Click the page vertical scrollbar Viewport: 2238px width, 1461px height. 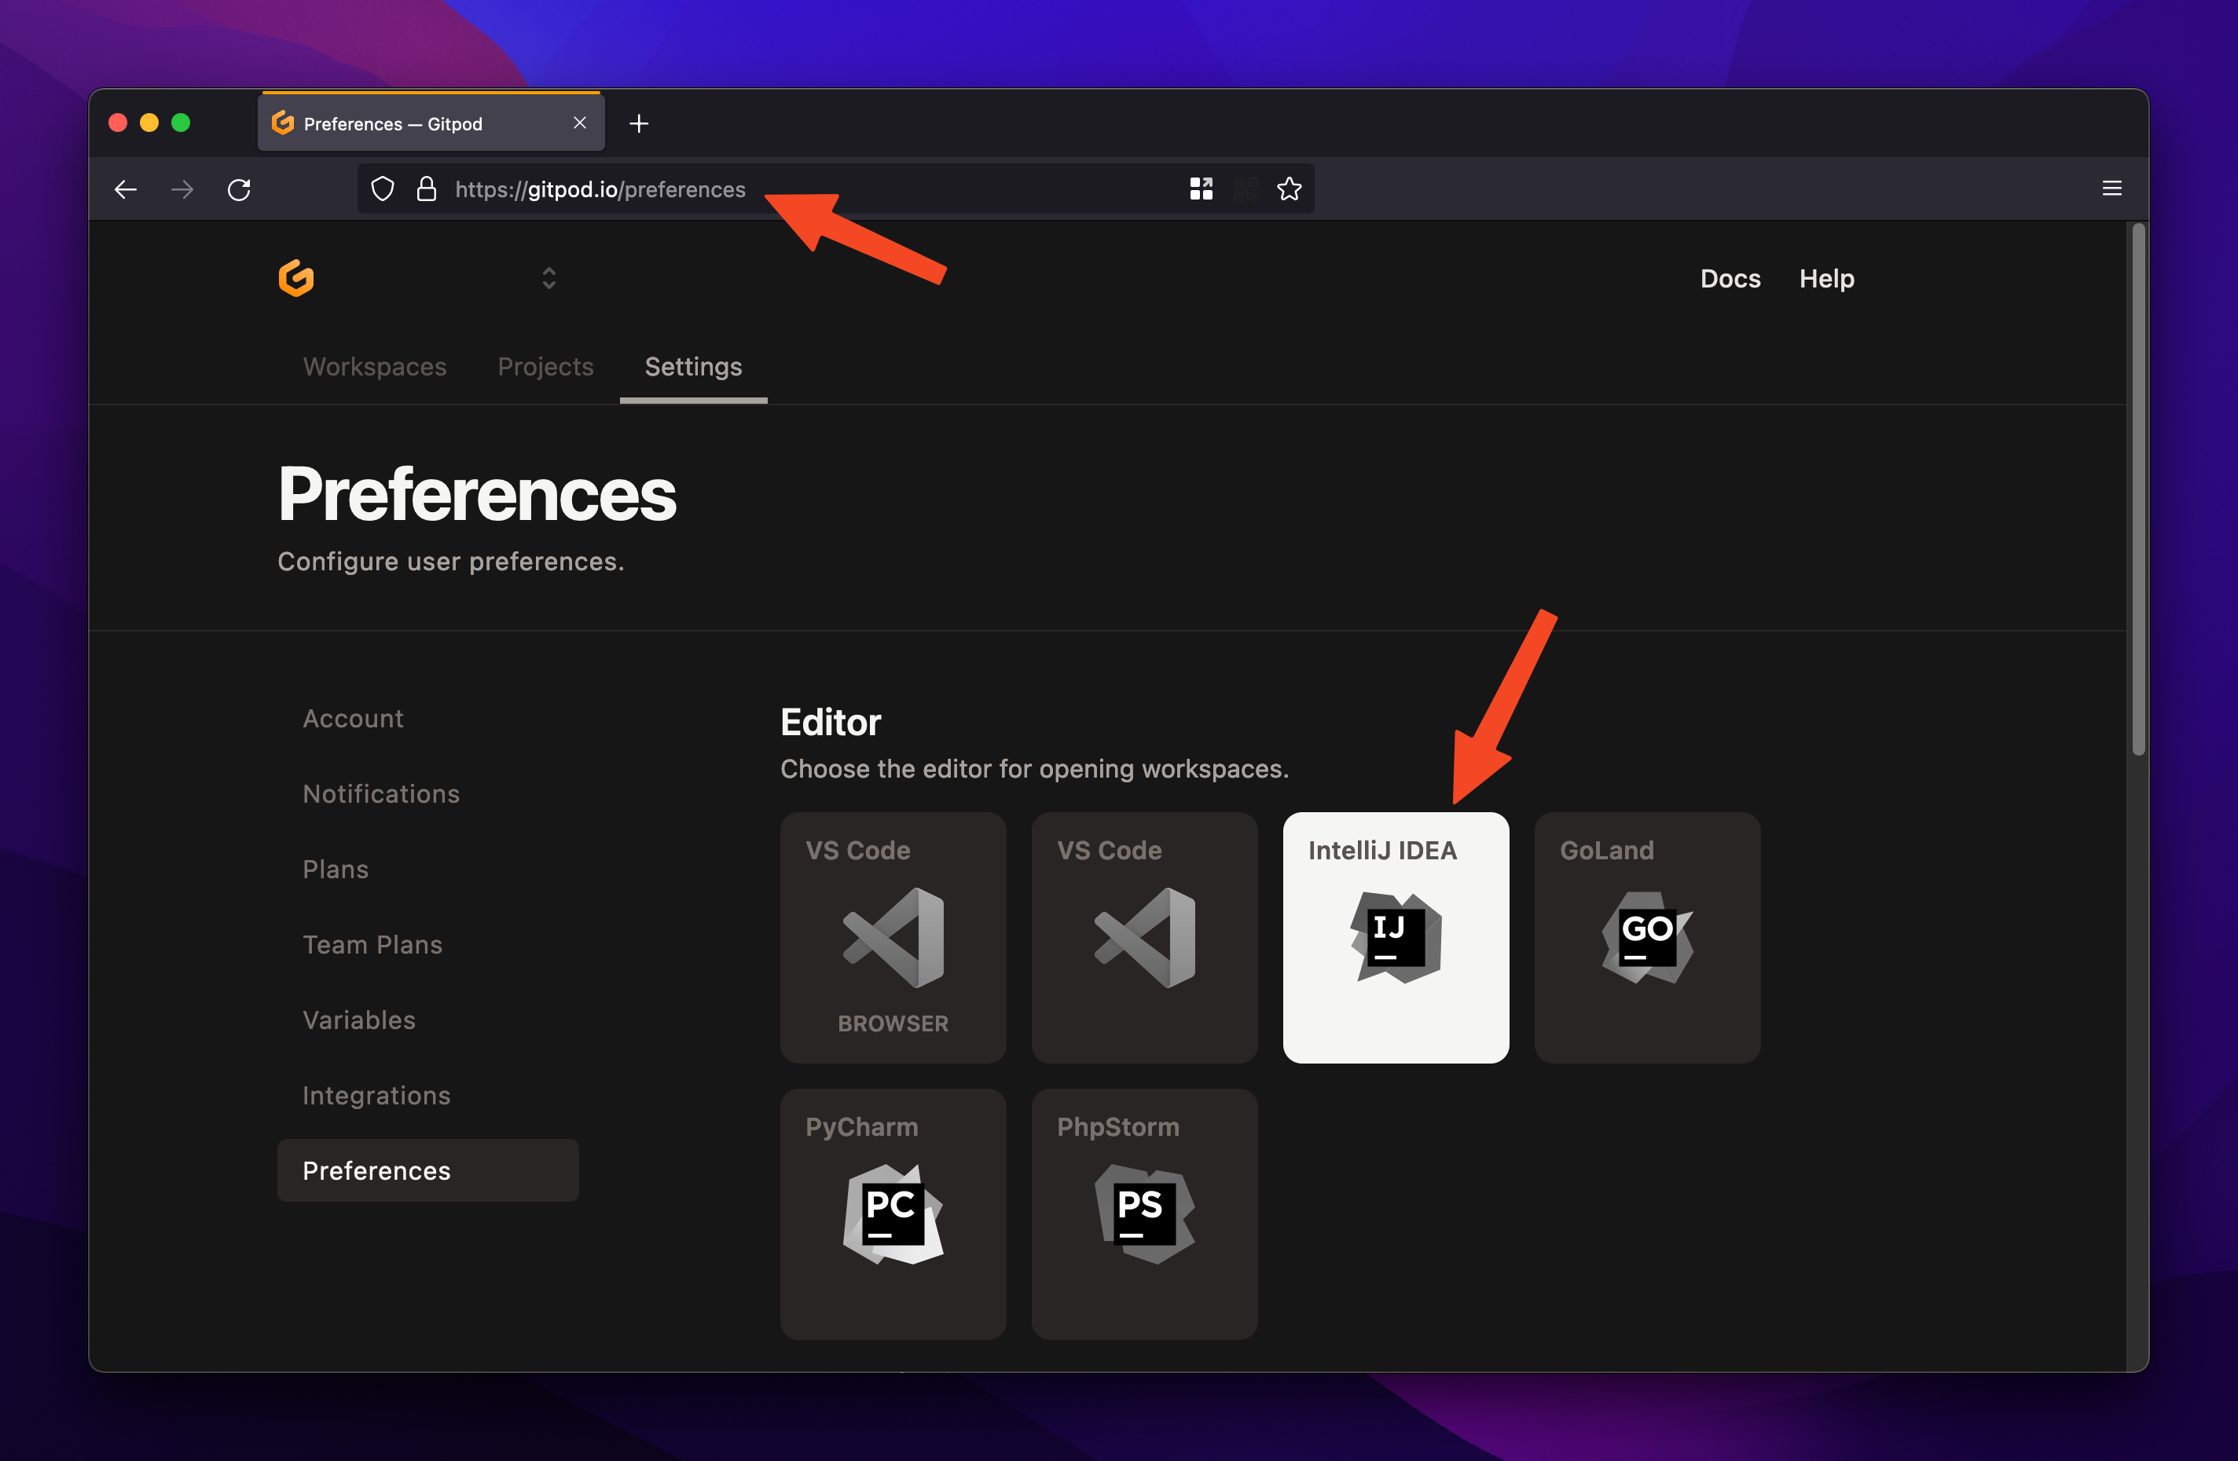(x=2138, y=489)
